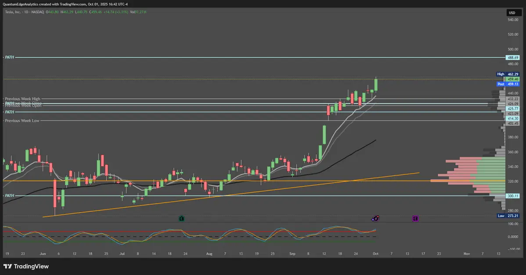This screenshot has height=275, width=526.
Task: Click the TradingView logo
Action: coord(26,266)
